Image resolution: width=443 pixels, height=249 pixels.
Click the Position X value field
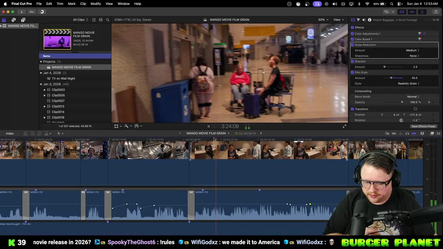pos(395,114)
